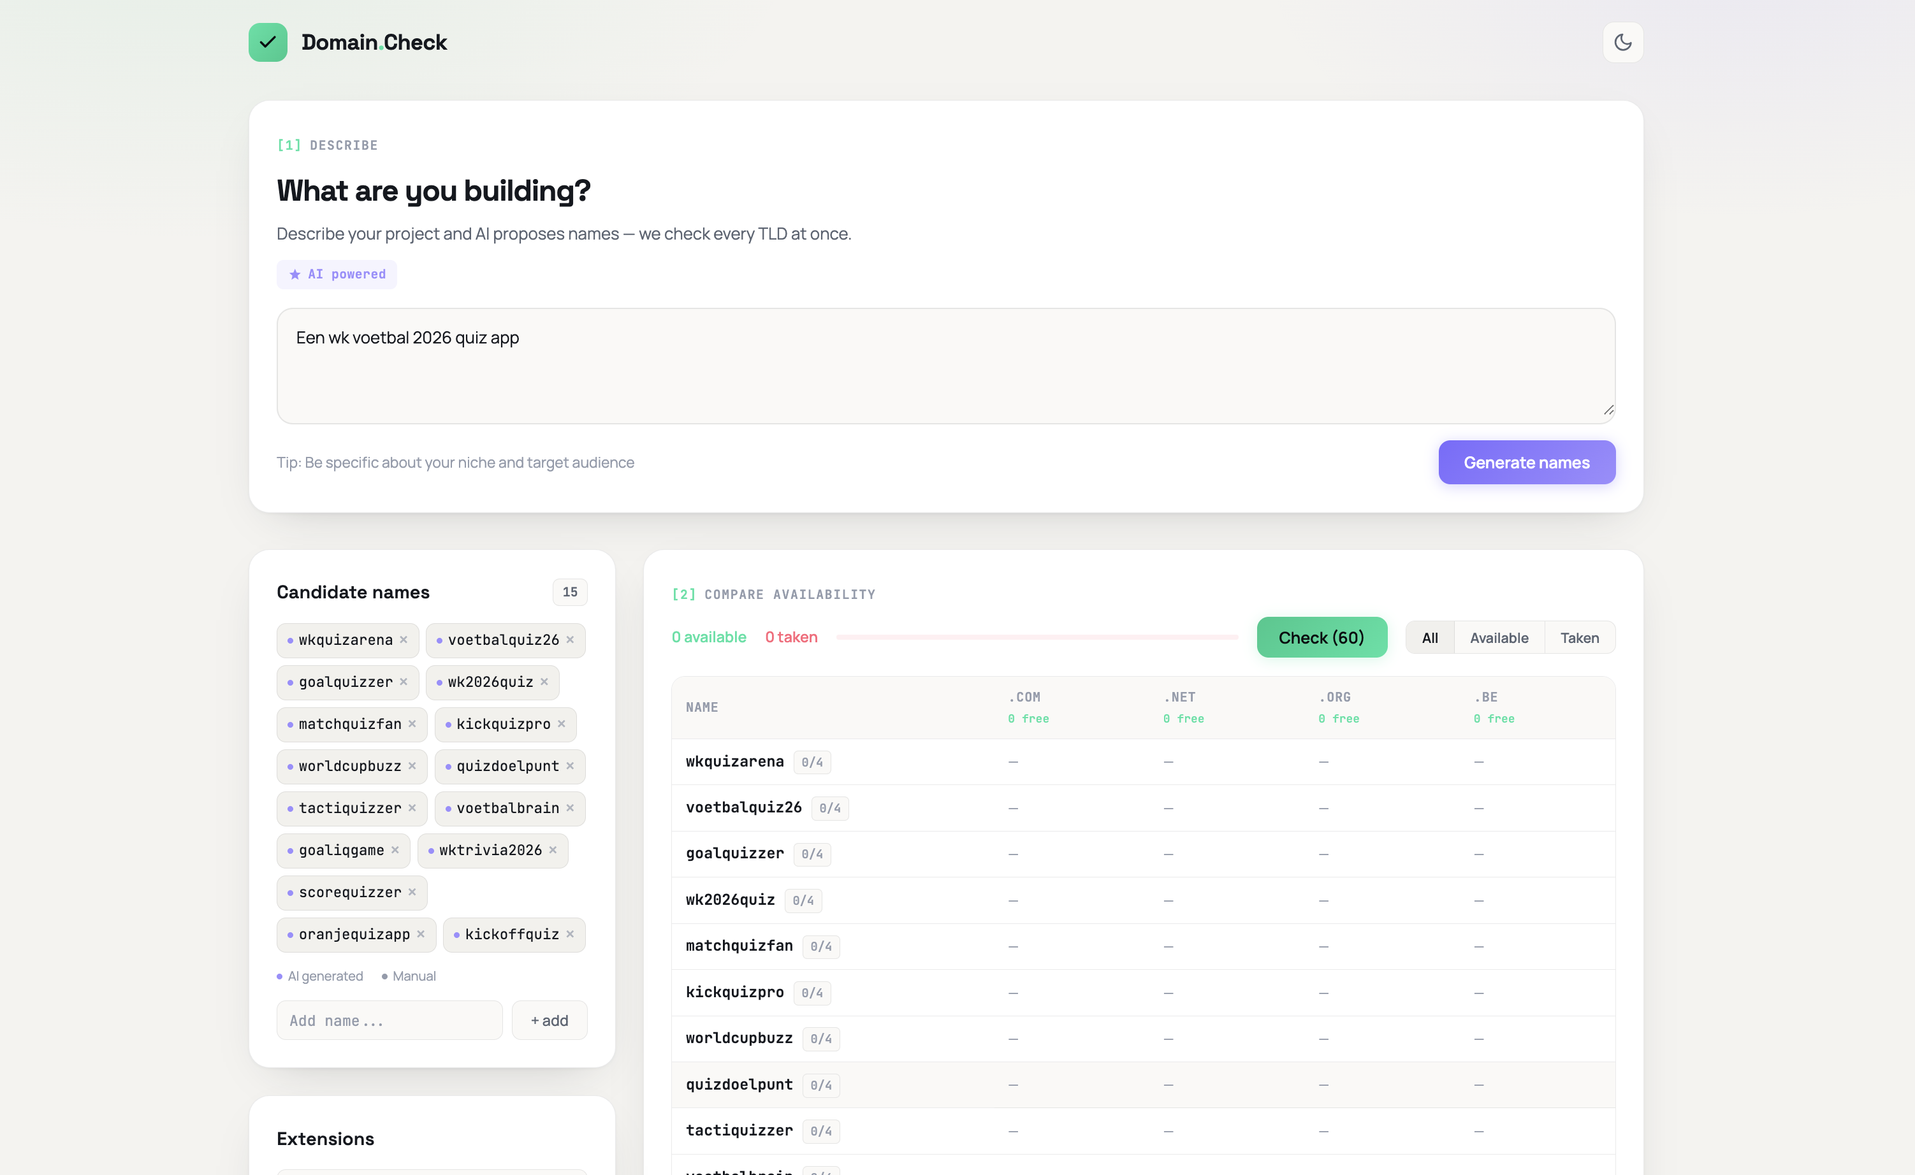Click the star icon in AI powered badge
The image size is (1915, 1175).
(x=295, y=275)
